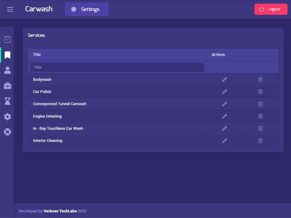Screen dimensions: 291x218
Task: Open the Carwash brand link
Action: coord(39,9)
